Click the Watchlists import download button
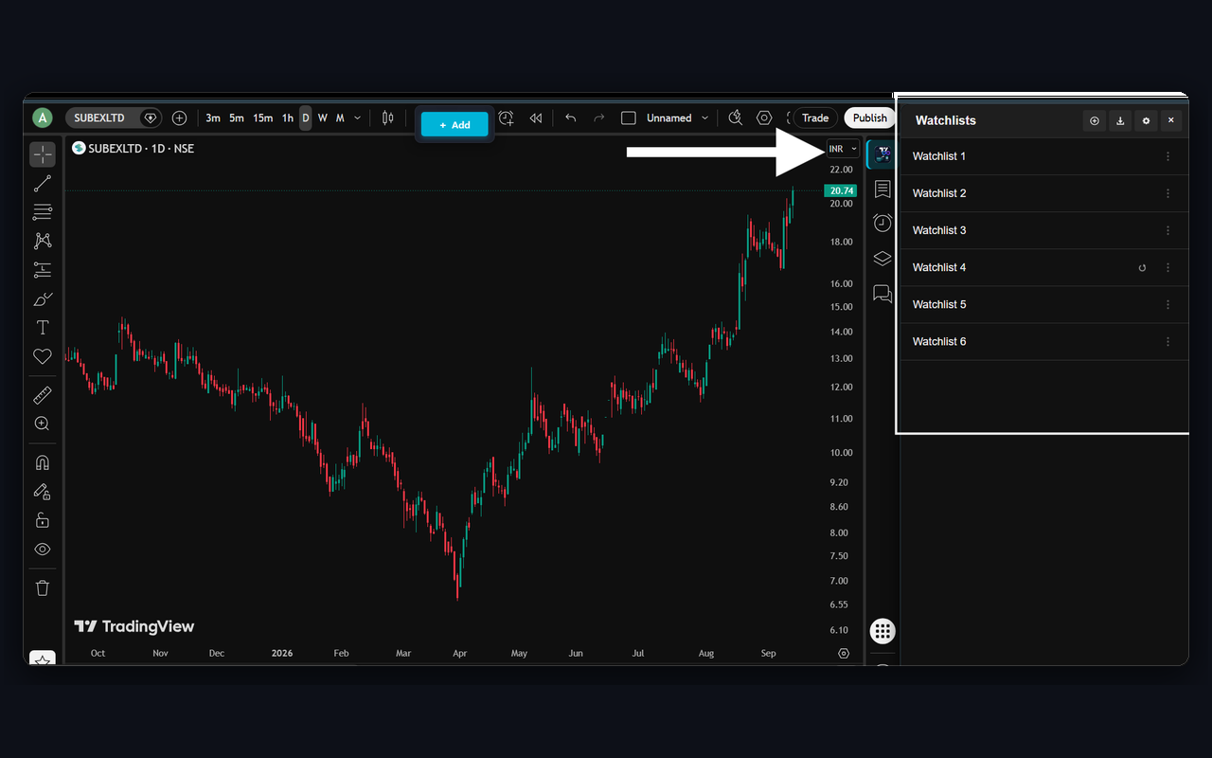This screenshot has height=758, width=1212. tap(1120, 120)
